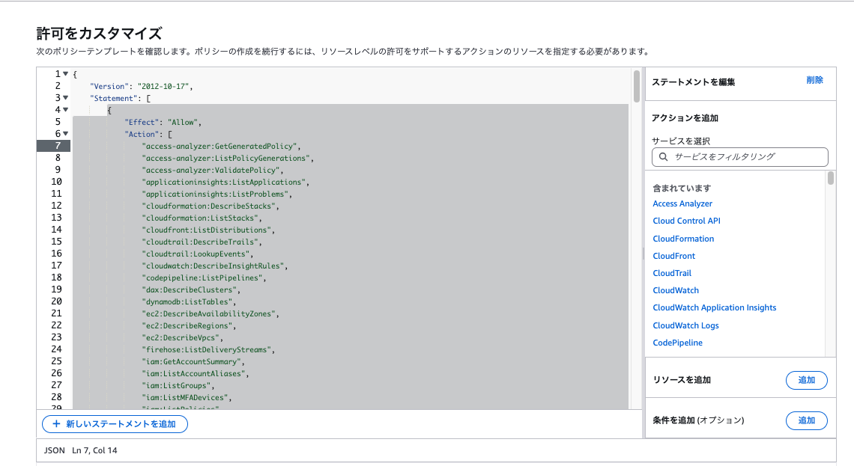Collapse the JSON root fold arrow on line 1
The image size is (854, 466).
pos(66,74)
